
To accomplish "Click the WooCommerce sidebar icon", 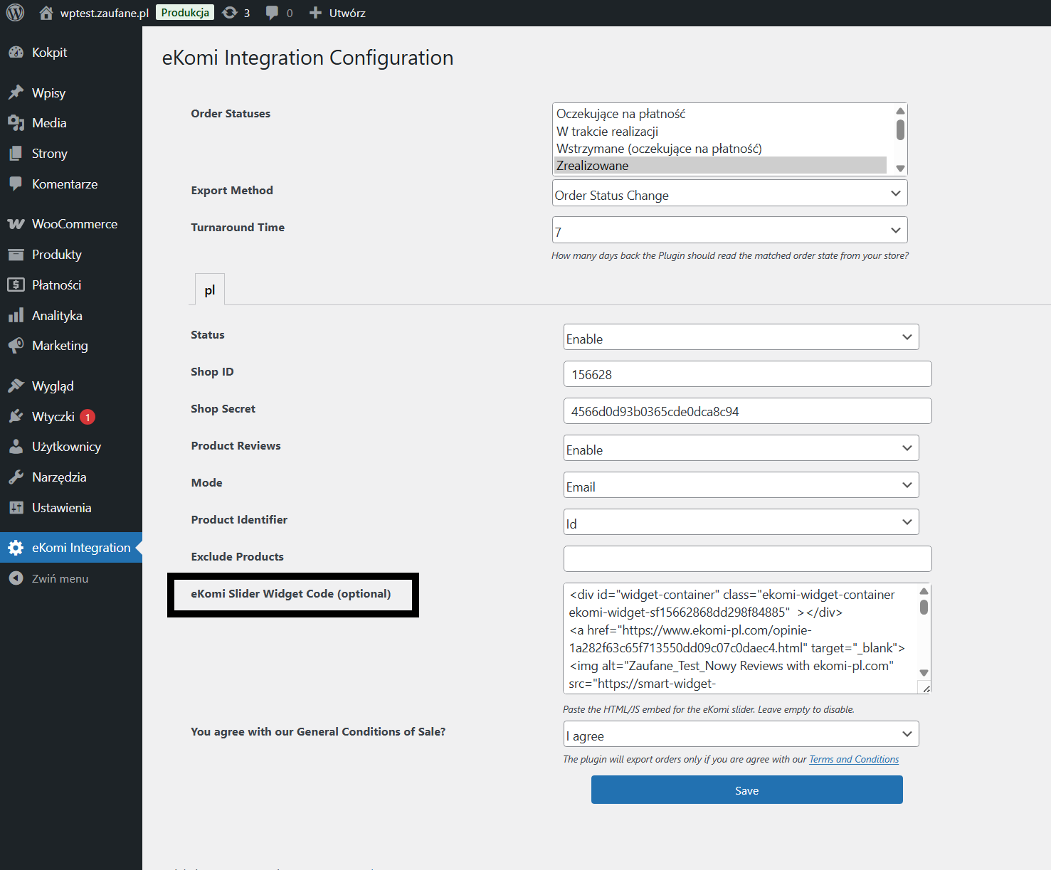I will click(x=16, y=224).
